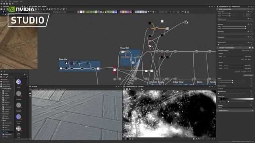Click the Curvature Sobel thumbnail in Library
Viewport: 255px width, 143px height.
click(19, 117)
